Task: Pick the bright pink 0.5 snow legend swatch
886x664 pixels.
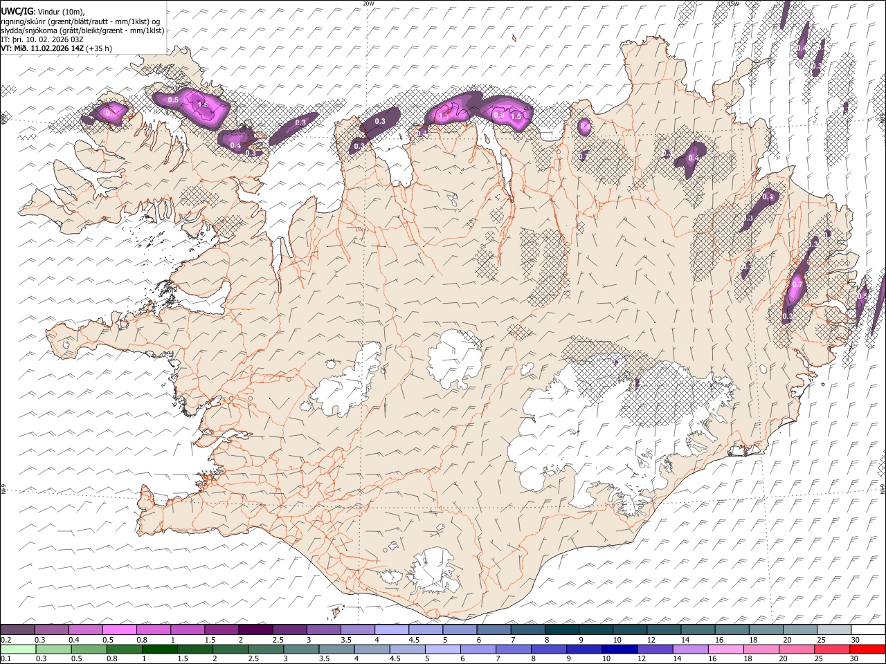Action: 119,629
